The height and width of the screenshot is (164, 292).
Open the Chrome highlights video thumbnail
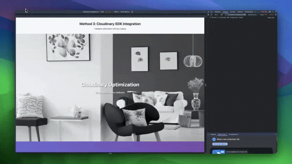[219, 152]
